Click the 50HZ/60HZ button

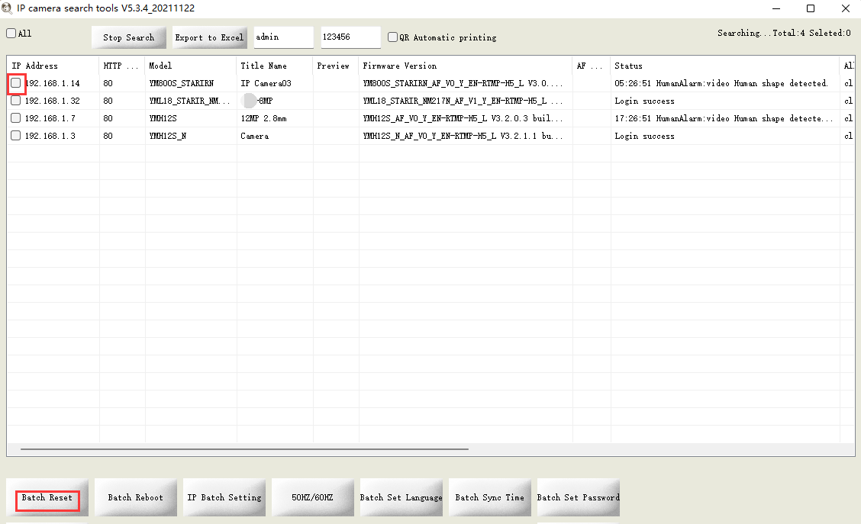click(x=312, y=497)
